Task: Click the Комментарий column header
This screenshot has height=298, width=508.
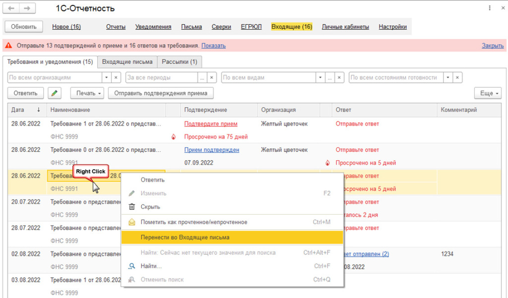Action: 469,110
